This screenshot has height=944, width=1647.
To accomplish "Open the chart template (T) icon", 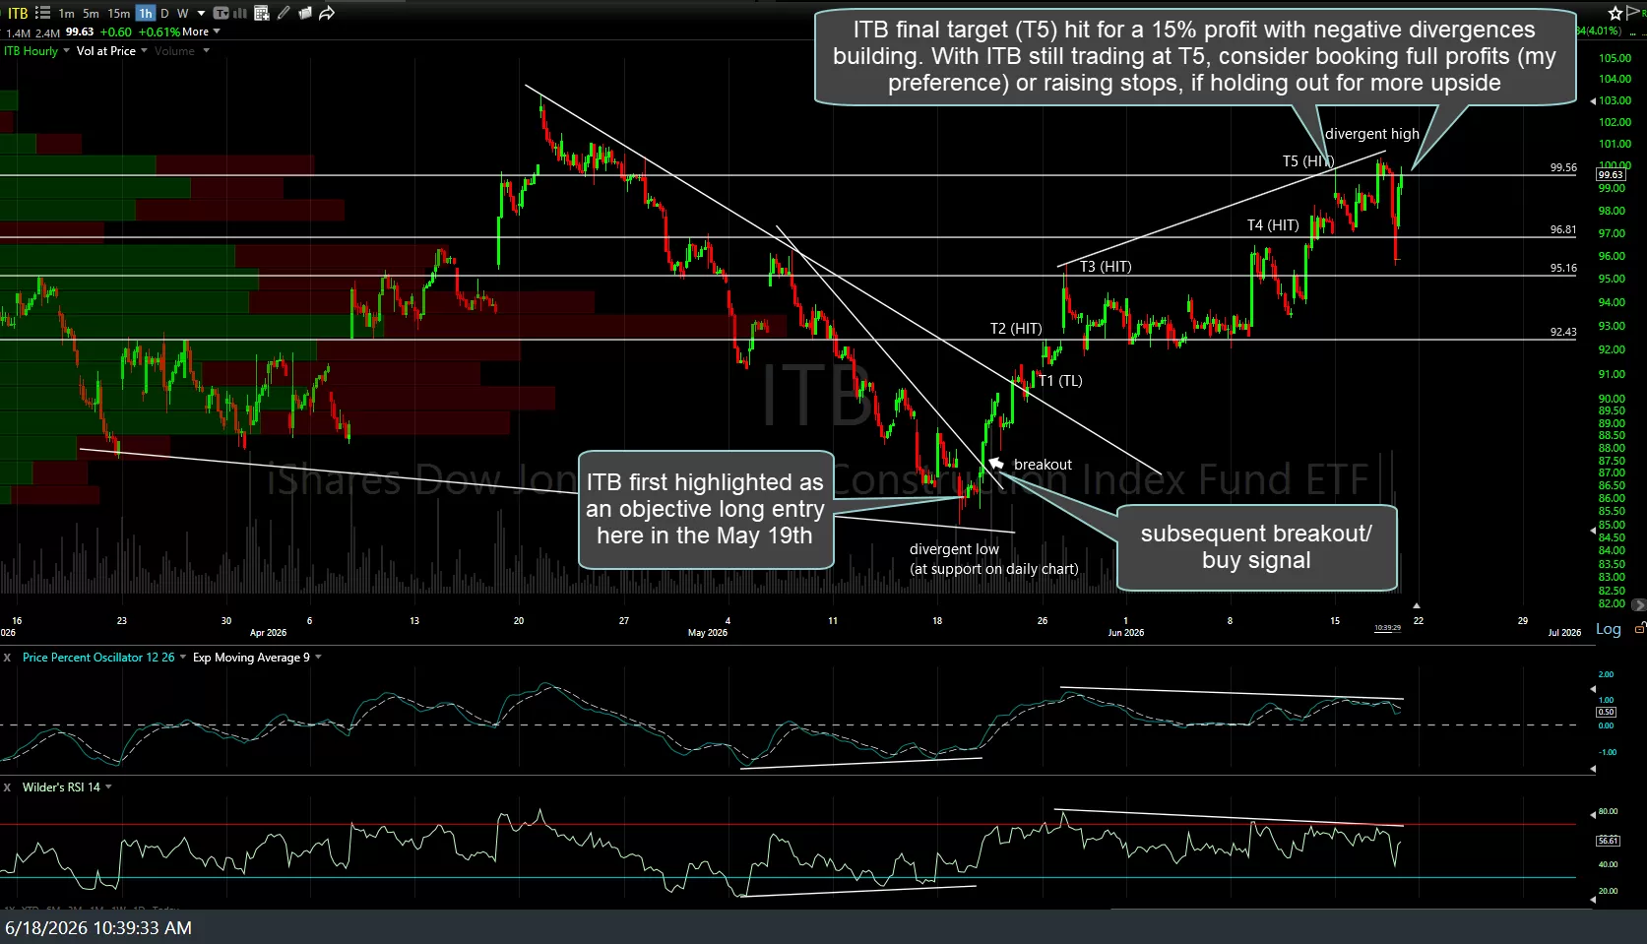I will pos(221,13).
